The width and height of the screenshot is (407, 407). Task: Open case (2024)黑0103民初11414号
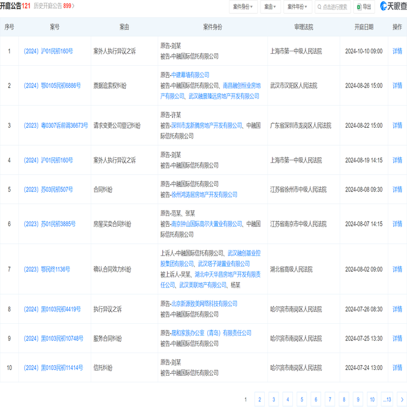point(53,368)
